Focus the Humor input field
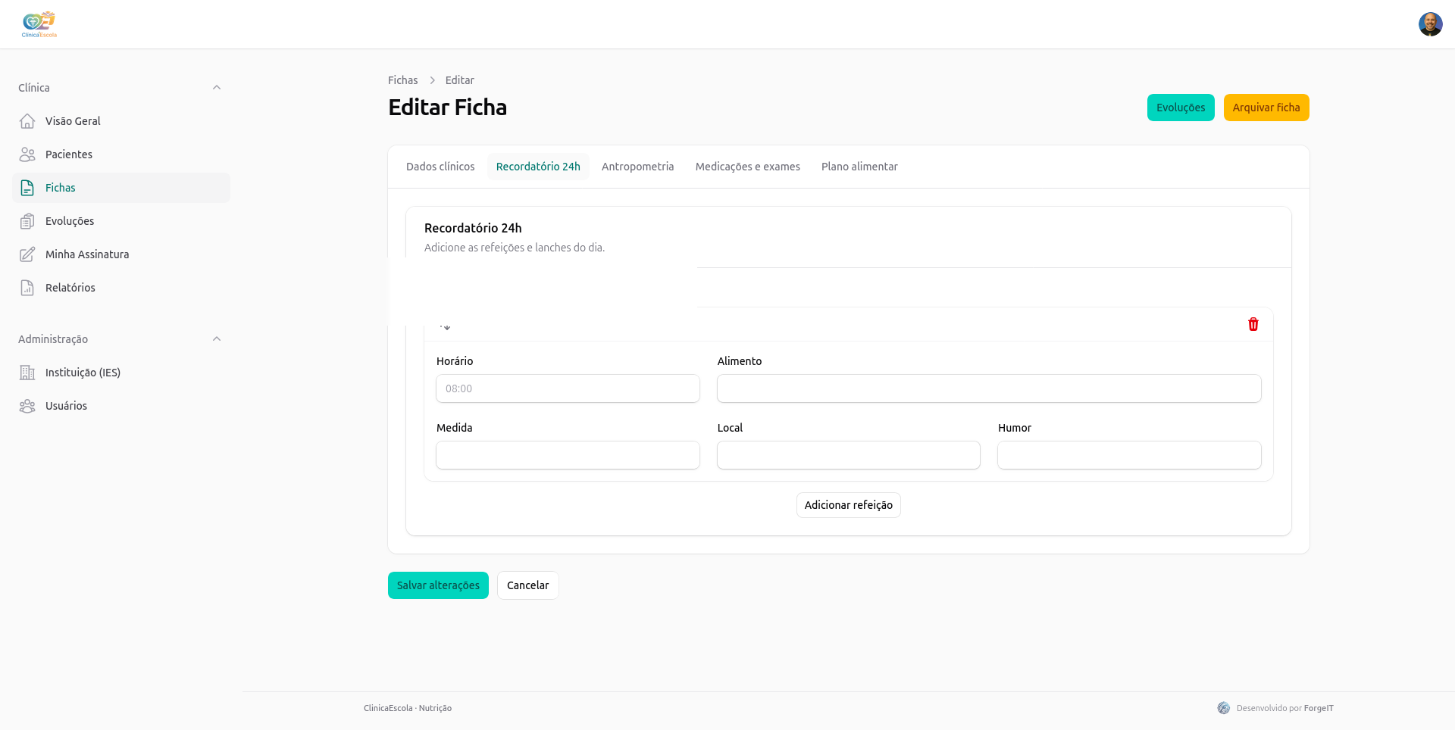1455x730 pixels. (1129, 455)
